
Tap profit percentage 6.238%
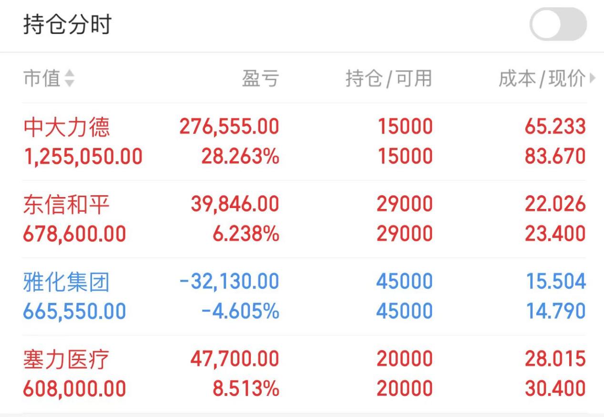246,234
